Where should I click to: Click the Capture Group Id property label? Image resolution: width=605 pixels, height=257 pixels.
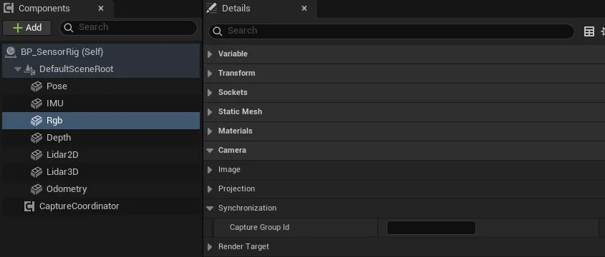(259, 228)
